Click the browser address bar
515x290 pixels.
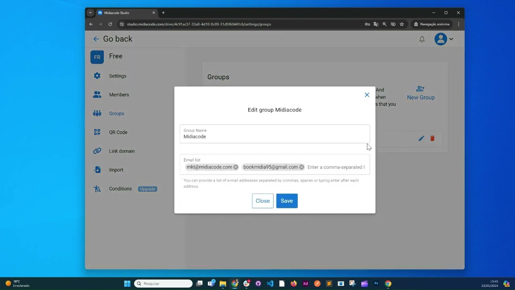(x=241, y=24)
